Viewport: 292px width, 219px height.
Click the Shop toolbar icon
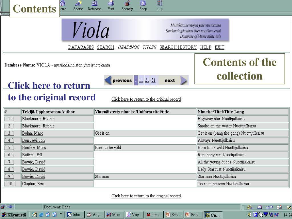(x=143, y=6)
